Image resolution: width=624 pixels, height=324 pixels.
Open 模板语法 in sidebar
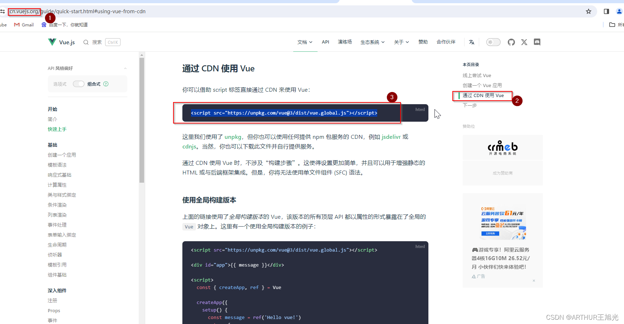tap(57, 165)
